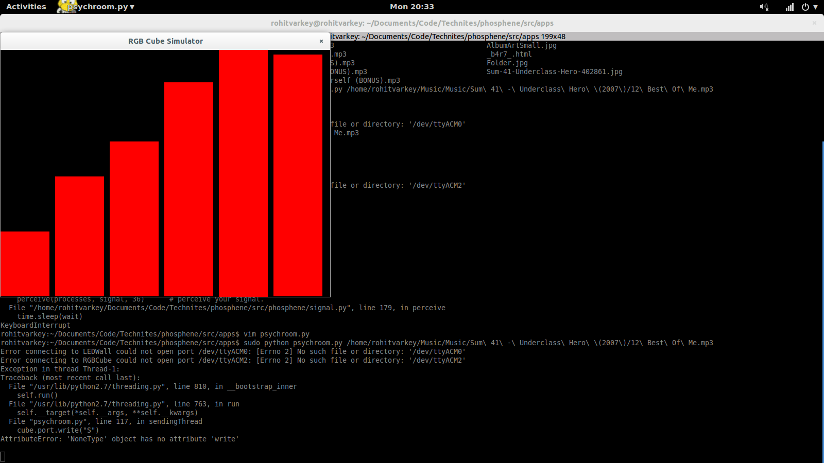
Task: Click the power icon in the top bar
Action: pyautogui.click(x=805, y=7)
